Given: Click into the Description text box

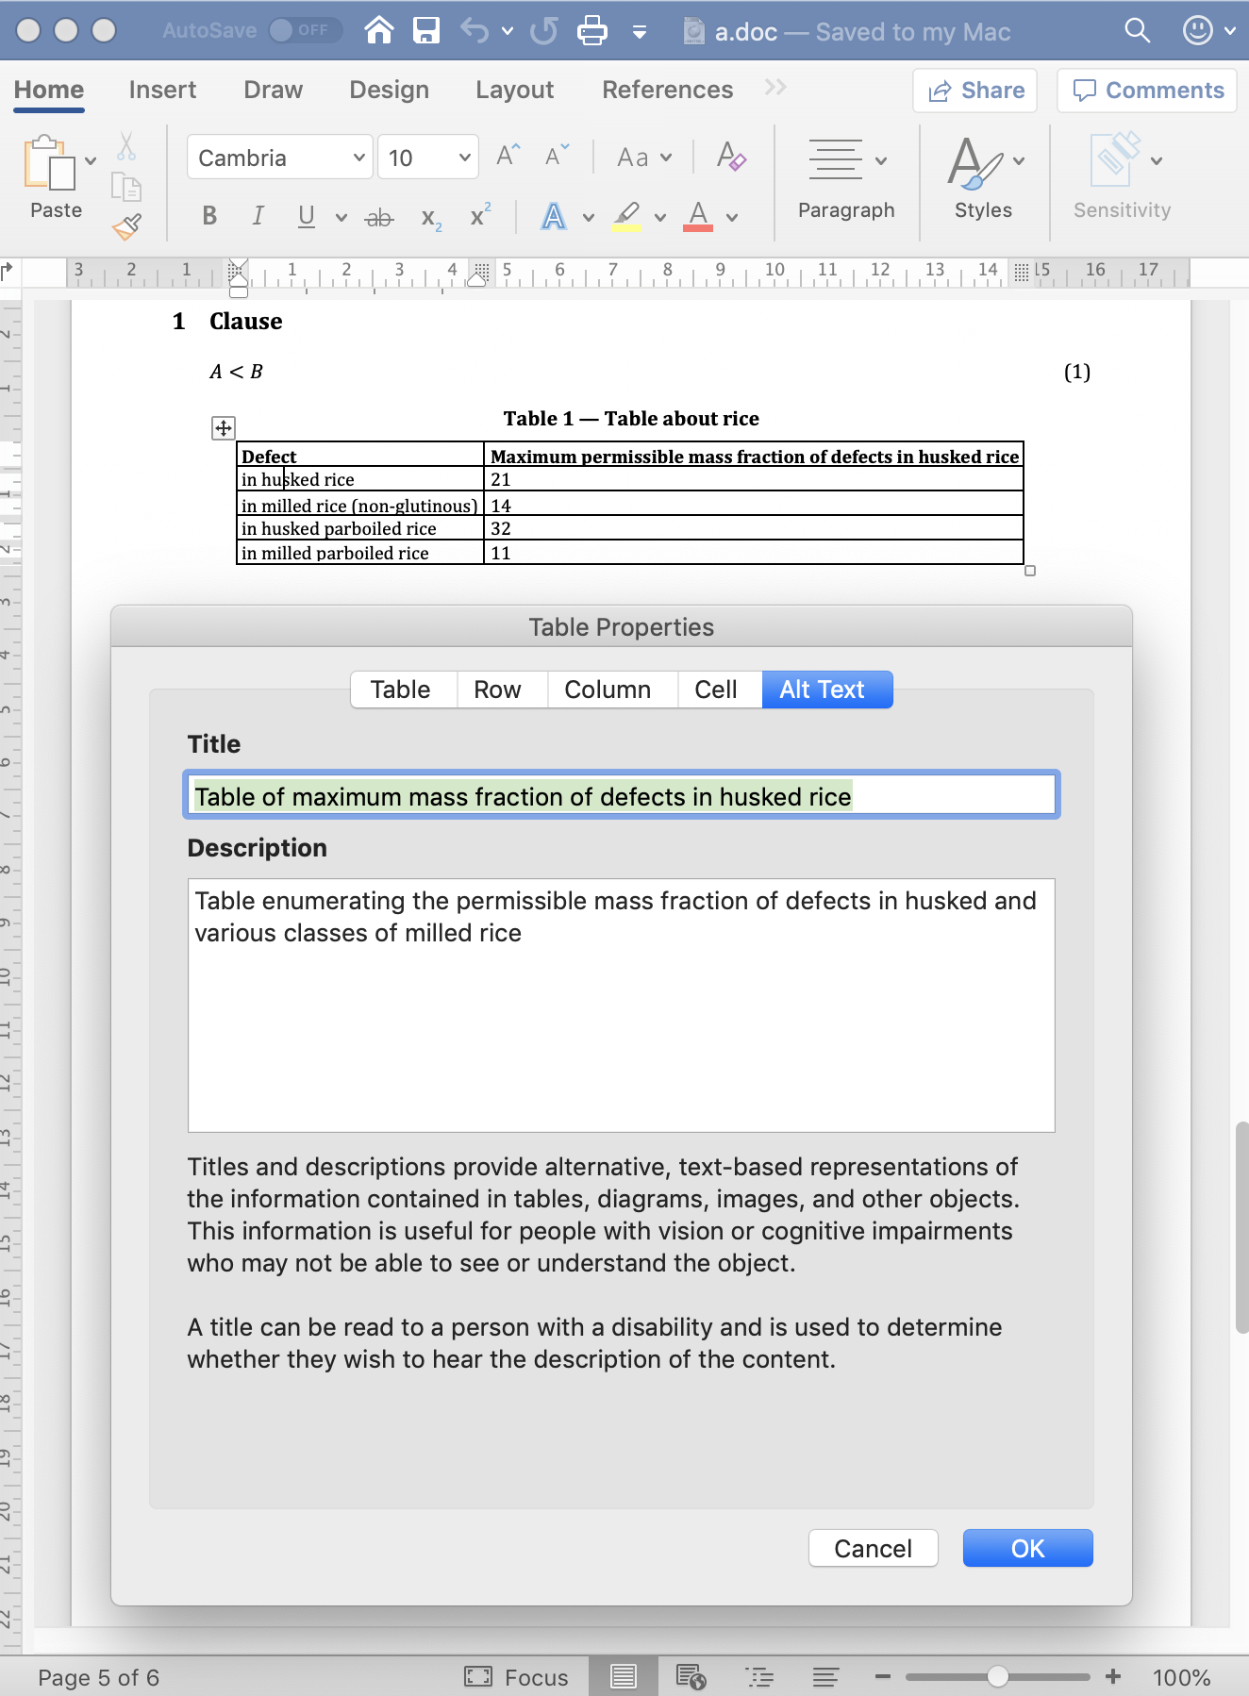Looking at the screenshot, I should click(x=621, y=1005).
